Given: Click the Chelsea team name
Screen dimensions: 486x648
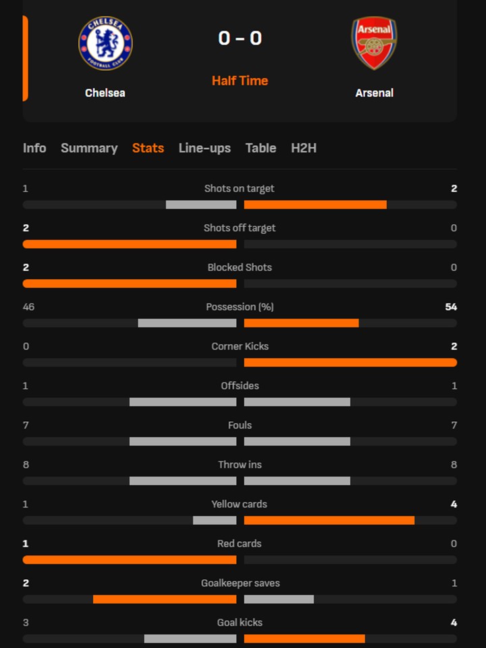Looking at the screenshot, I should tap(105, 93).
